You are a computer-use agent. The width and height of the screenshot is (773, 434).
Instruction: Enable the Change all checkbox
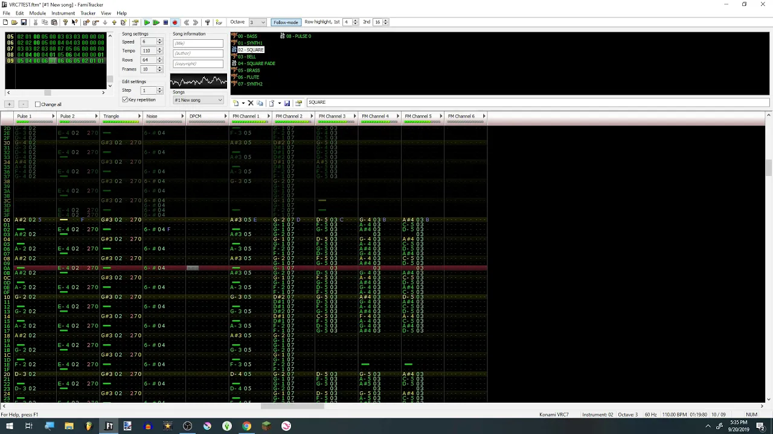tap(37, 104)
